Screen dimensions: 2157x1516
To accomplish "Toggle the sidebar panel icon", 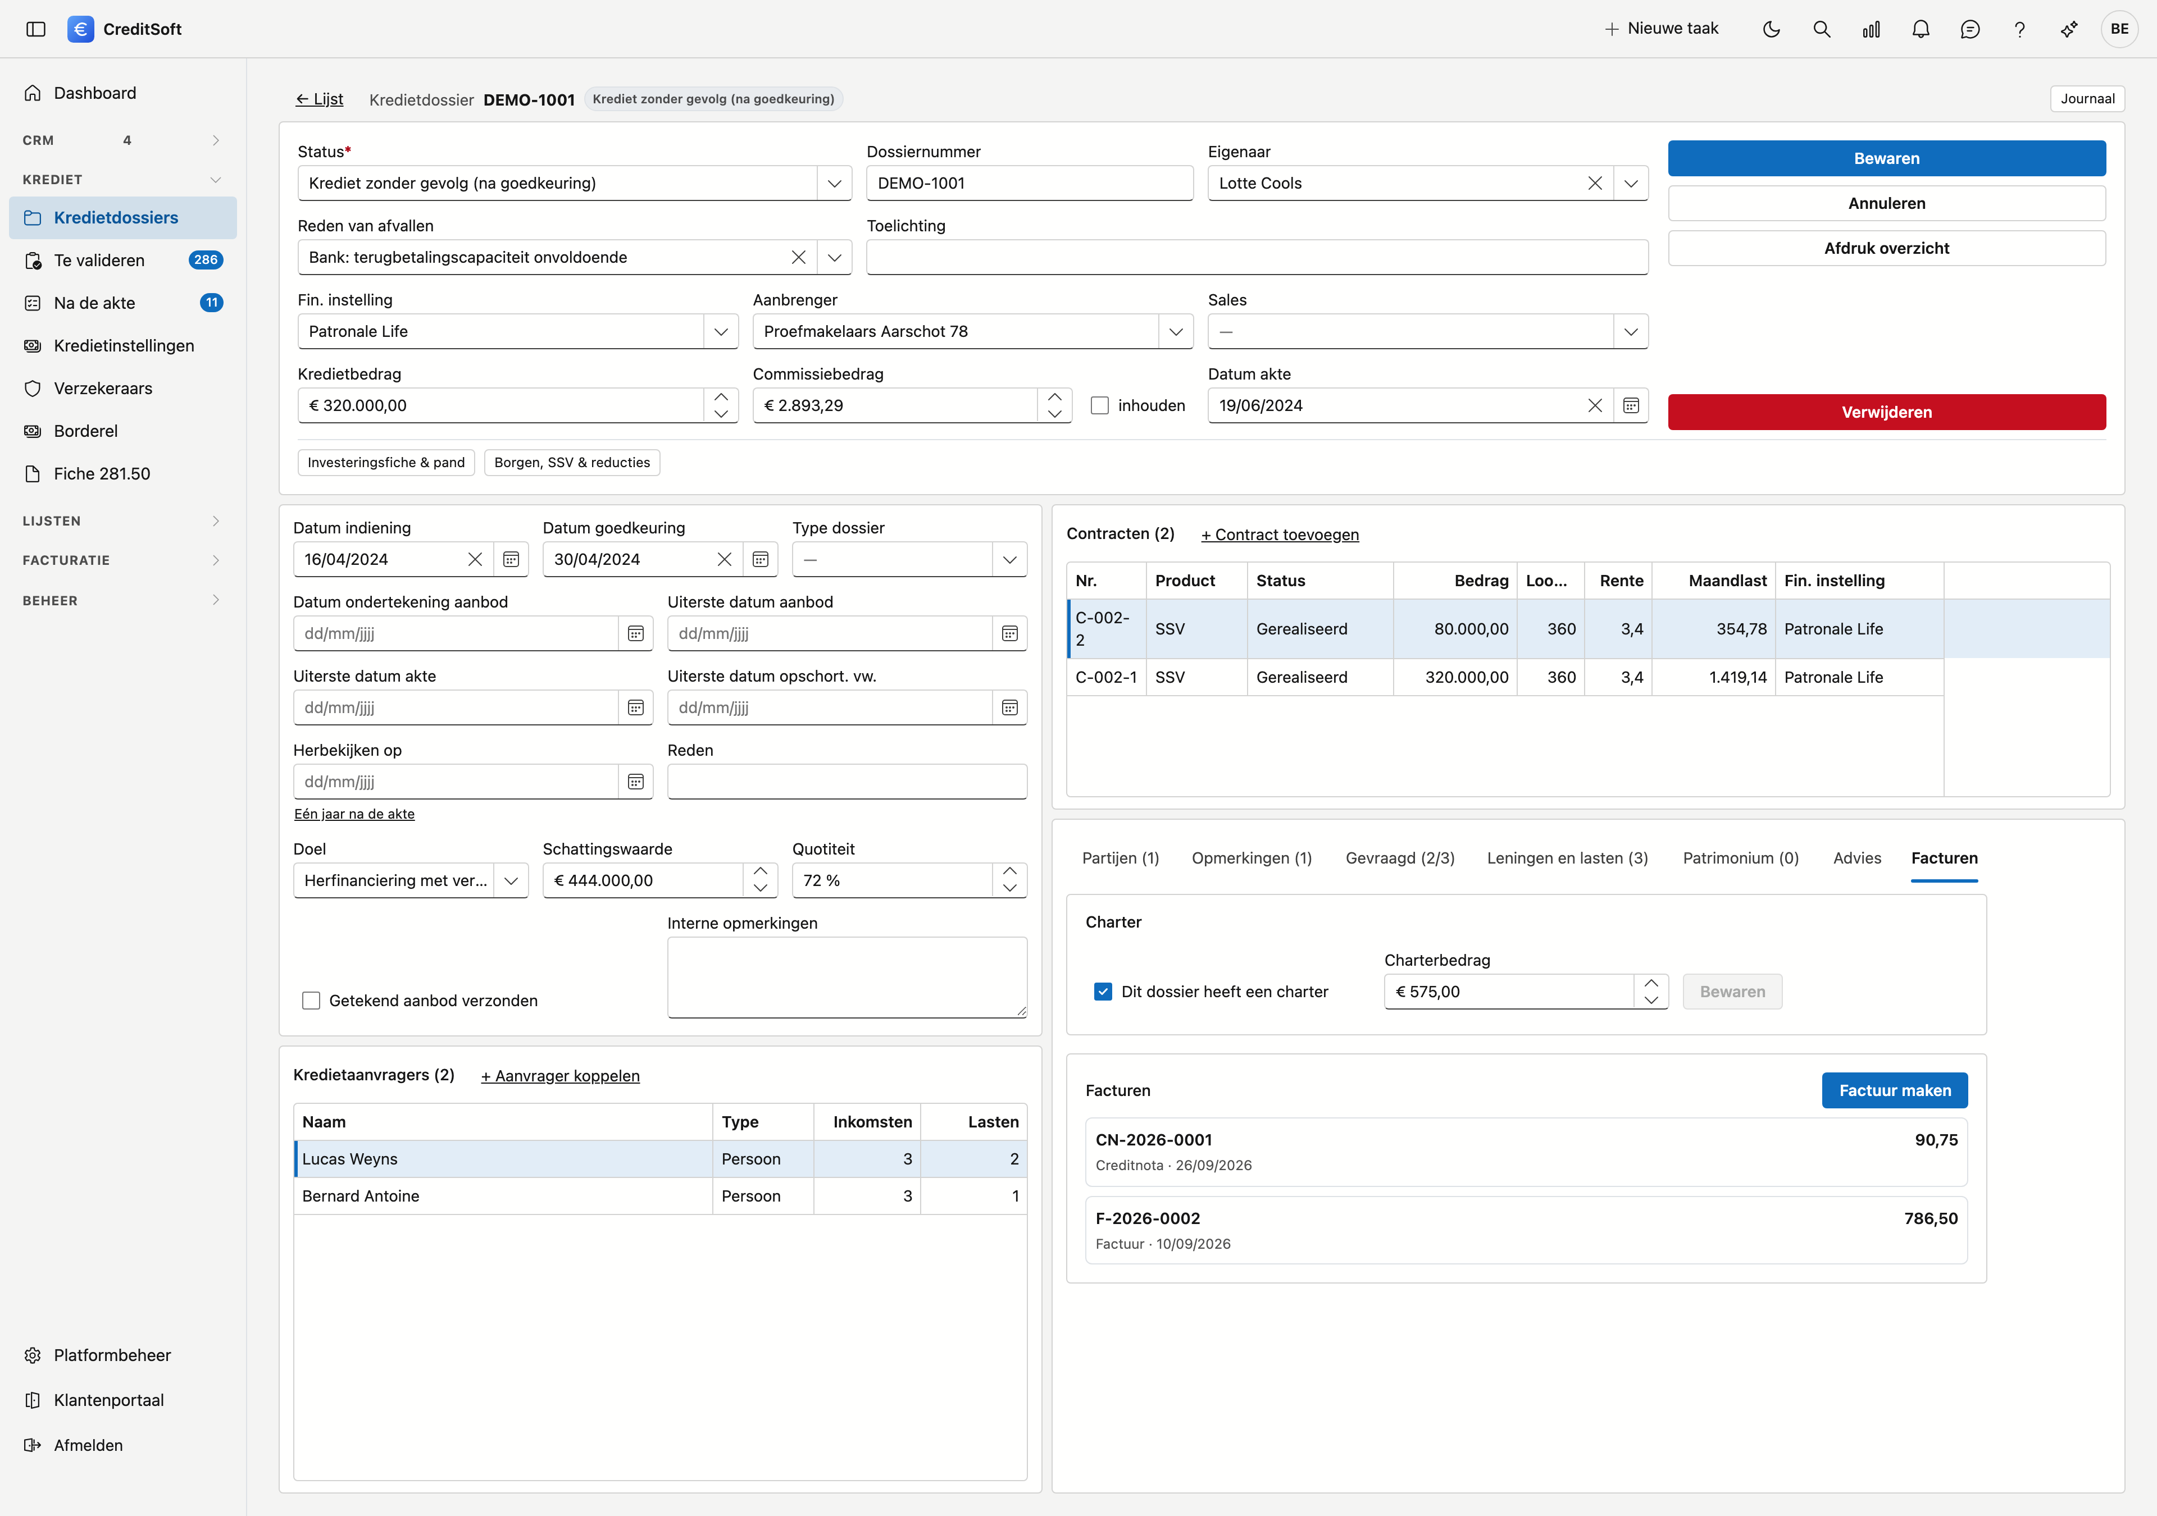I will tap(36, 29).
